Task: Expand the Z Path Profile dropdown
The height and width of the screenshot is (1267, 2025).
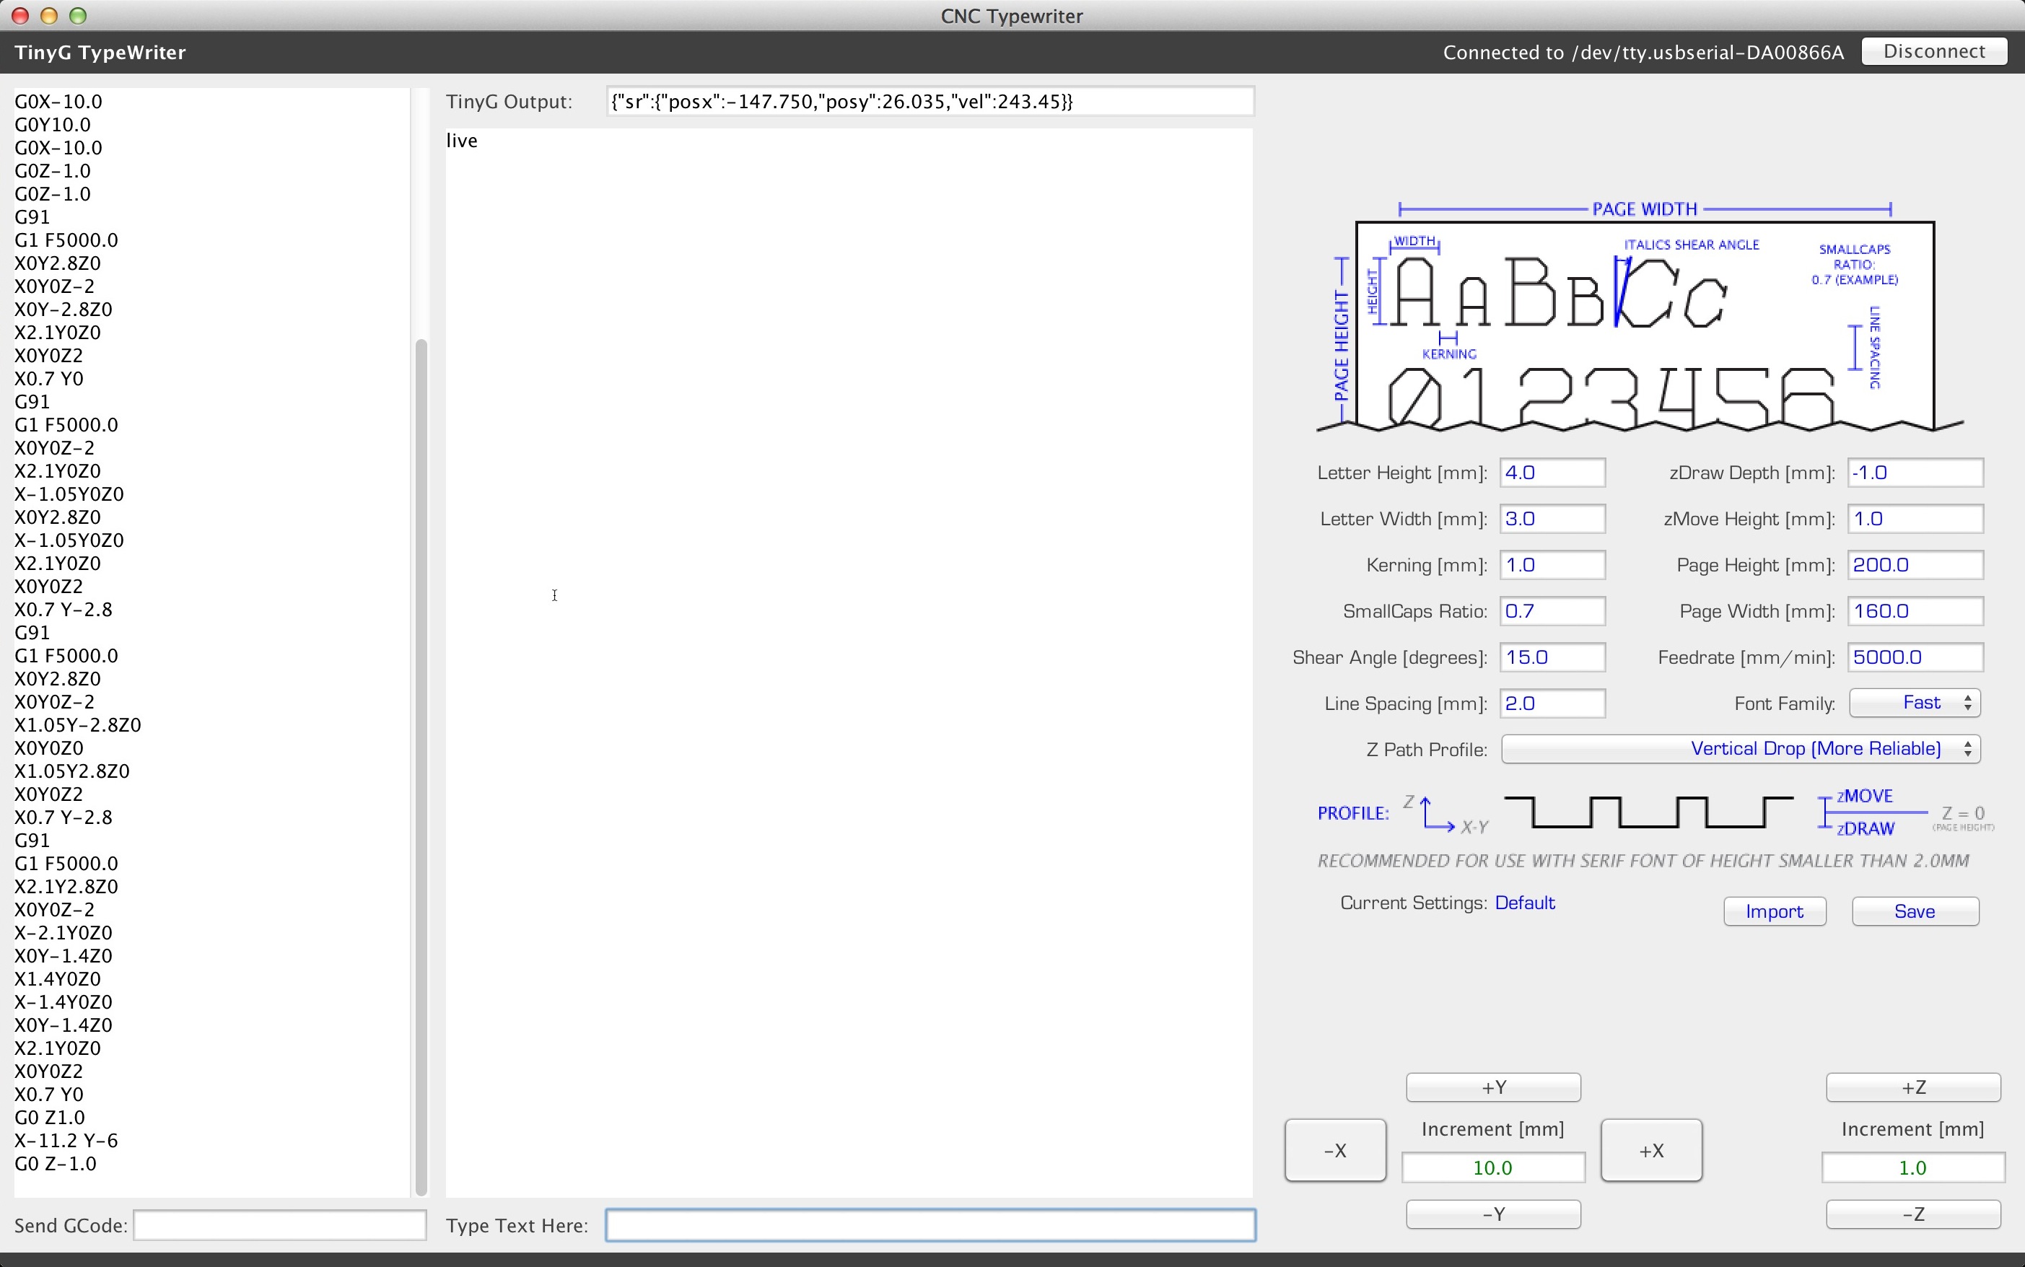Action: pyautogui.click(x=1740, y=748)
